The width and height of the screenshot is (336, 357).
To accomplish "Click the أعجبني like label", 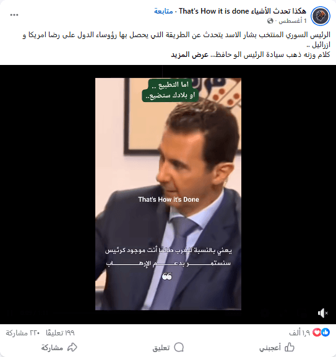I will (270, 348).
